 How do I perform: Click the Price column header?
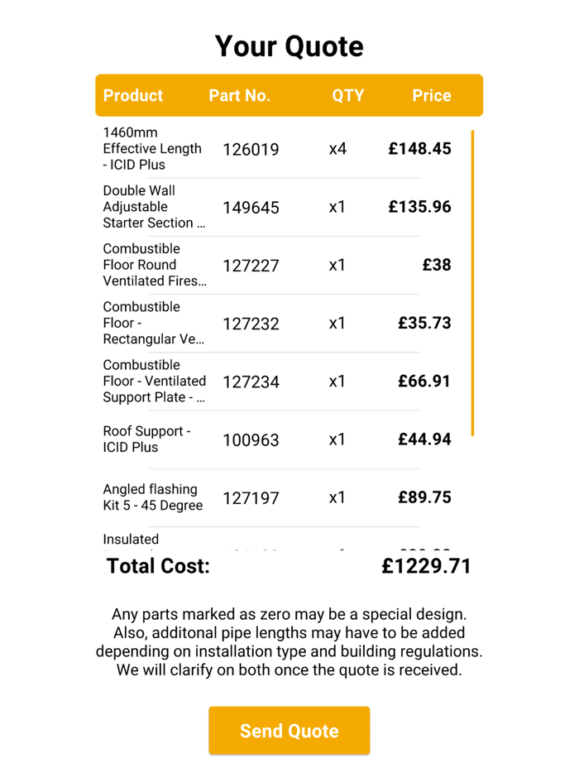tap(432, 95)
